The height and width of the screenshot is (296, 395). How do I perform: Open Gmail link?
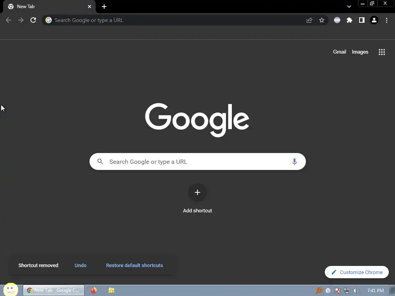[339, 52]
